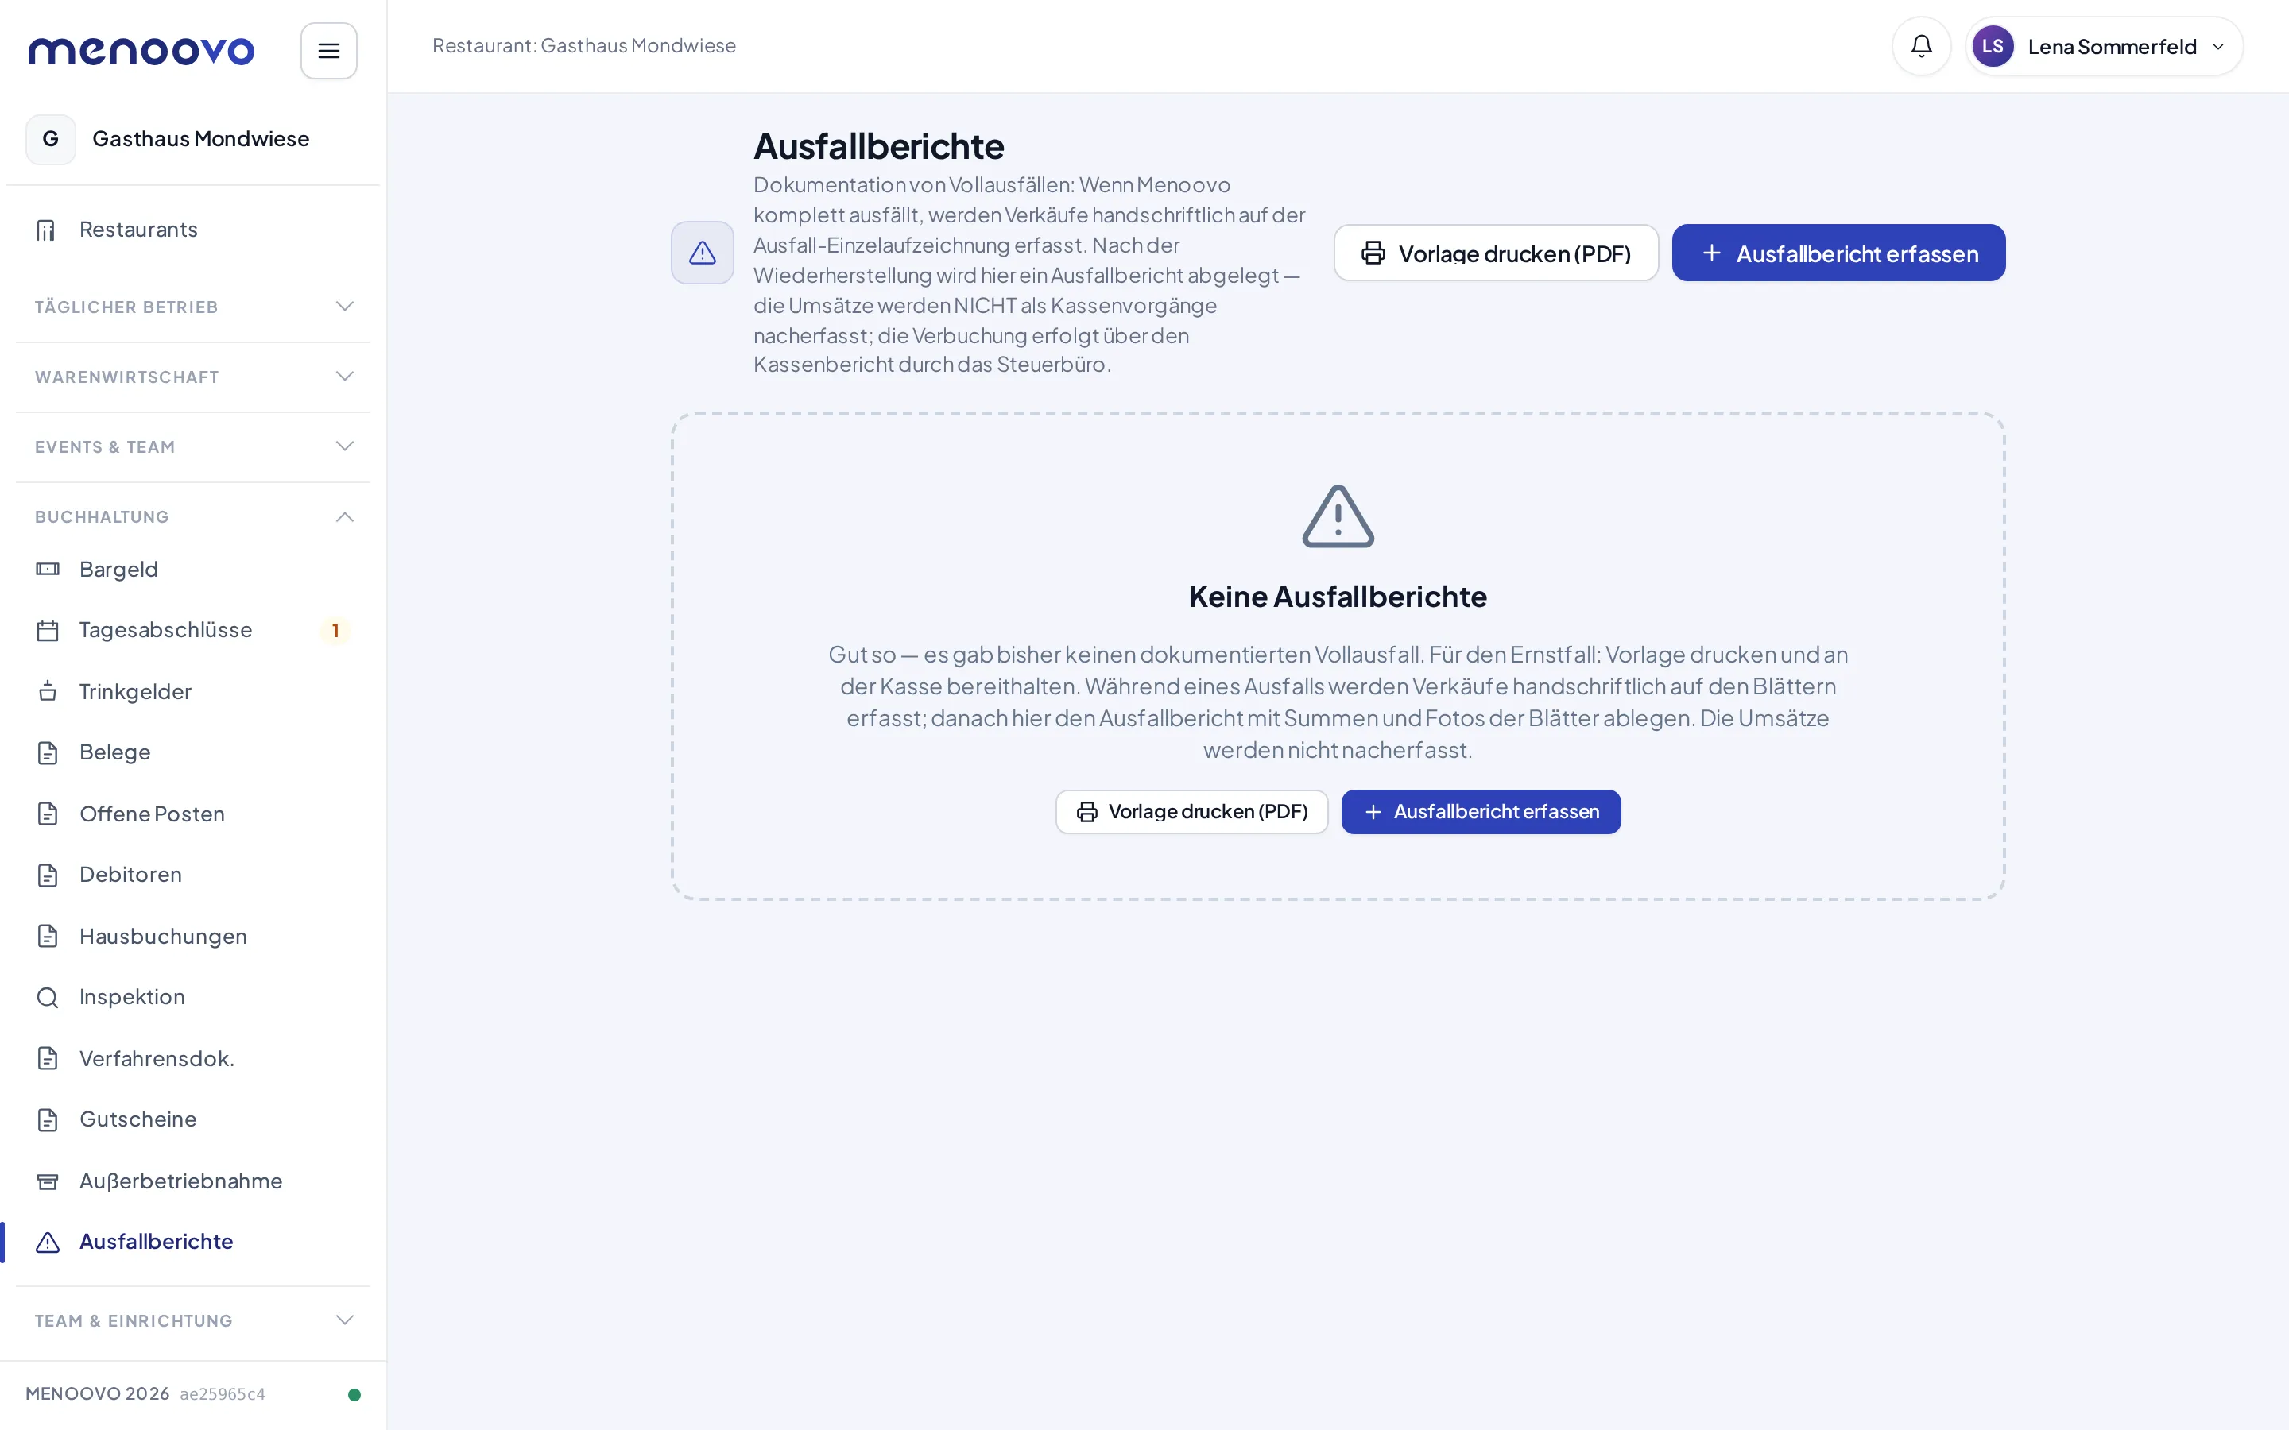2289x1430 pixels.
Task: Toggle the sidebar hamburger menu button
Action: (328, 50)
